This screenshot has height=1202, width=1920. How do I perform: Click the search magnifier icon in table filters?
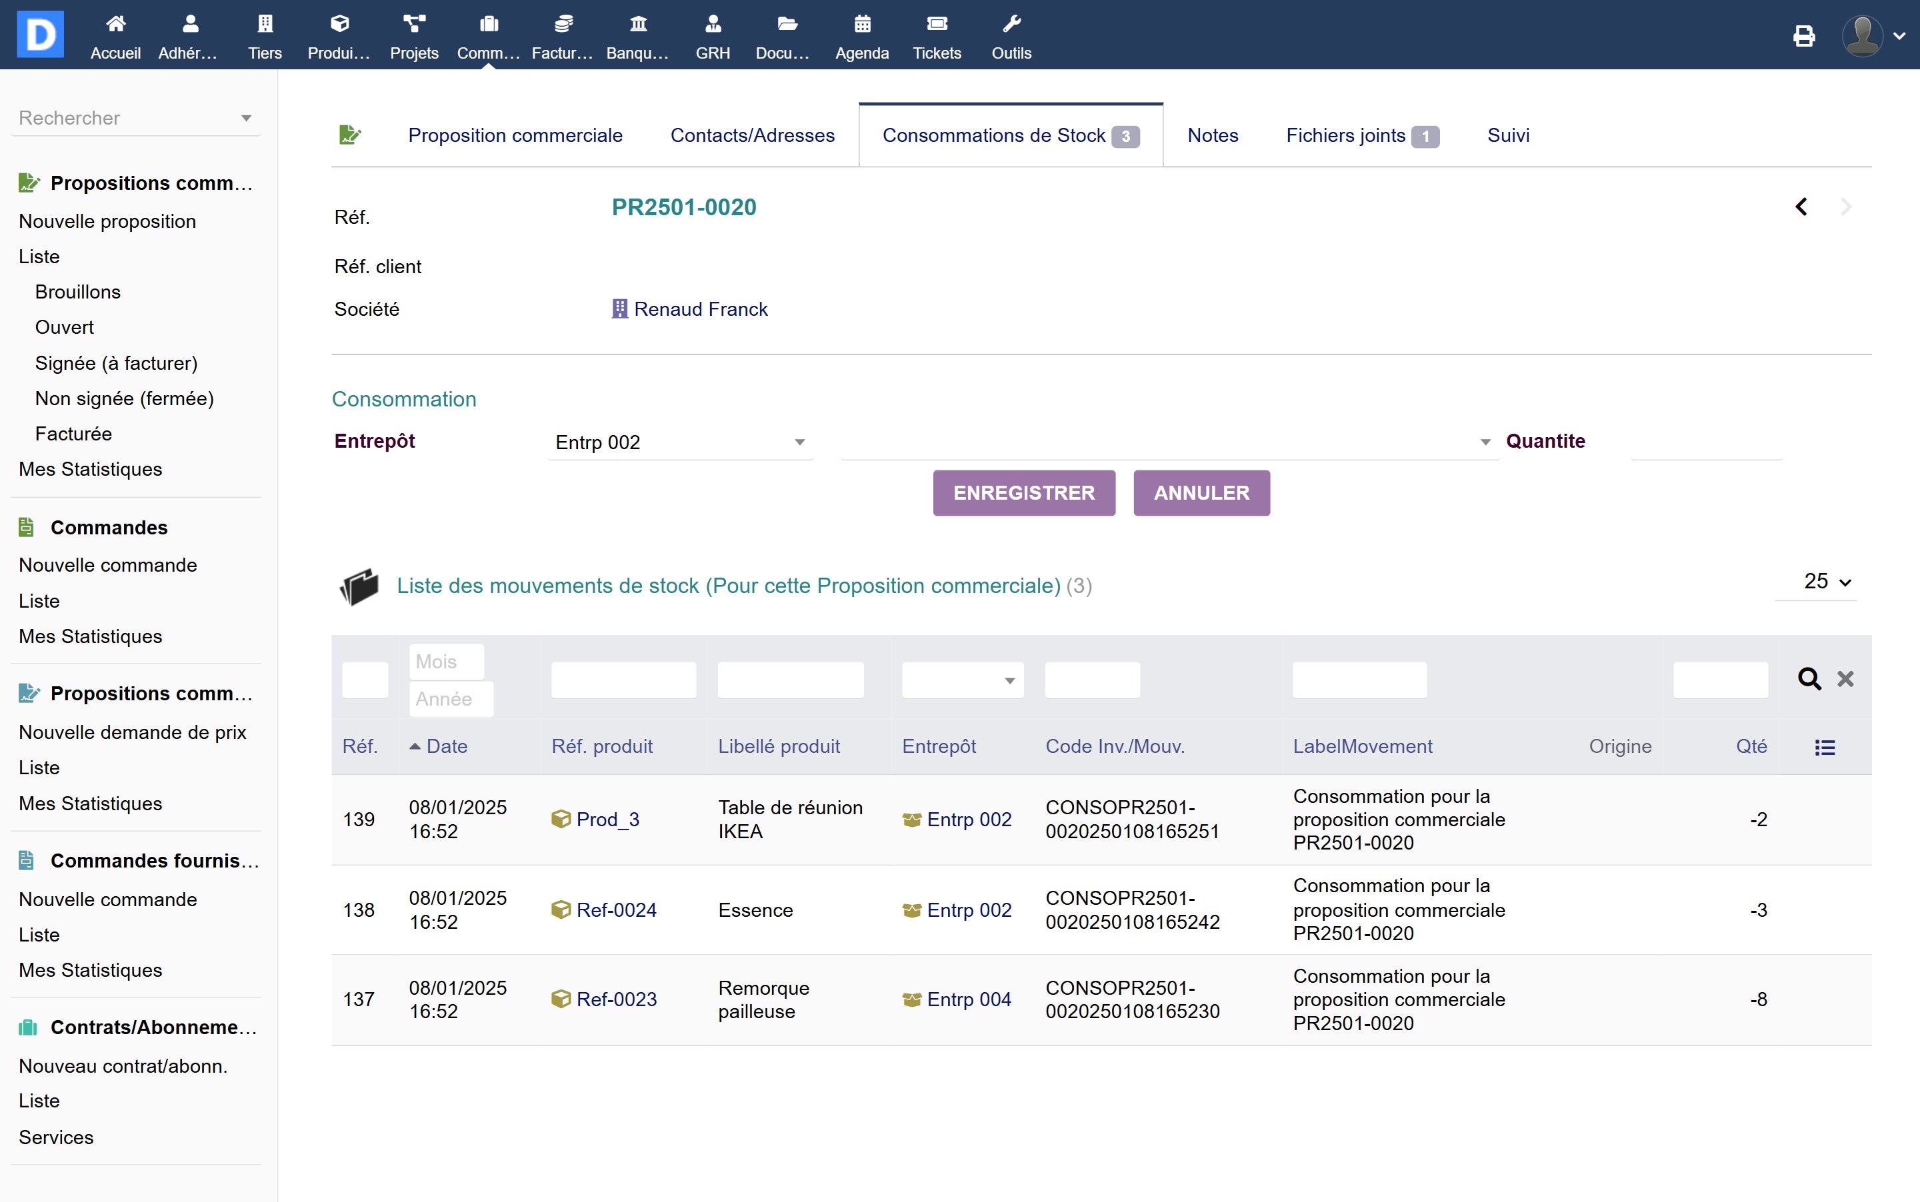tap(1809, 679)
